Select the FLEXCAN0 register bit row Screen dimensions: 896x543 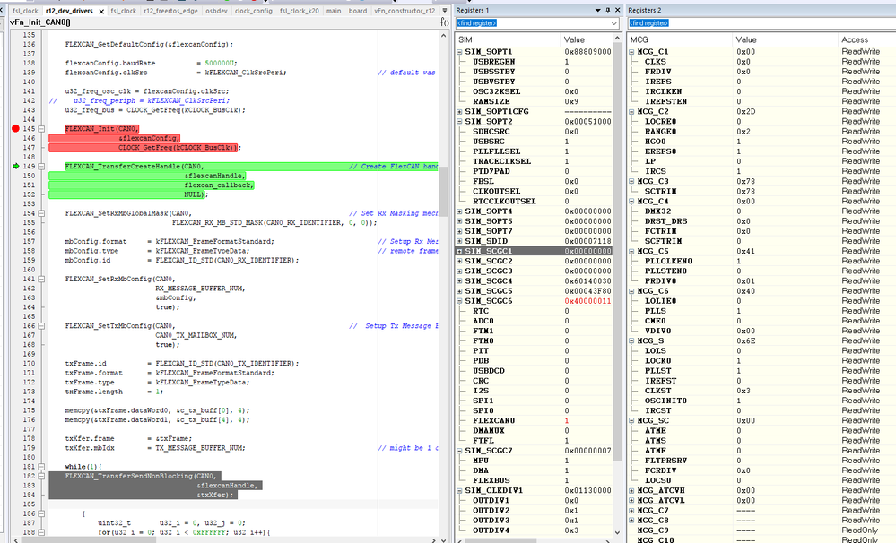tap(493, 420)
